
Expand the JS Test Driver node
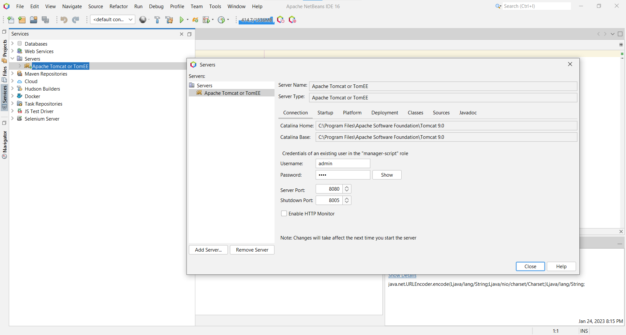point(12,111)
